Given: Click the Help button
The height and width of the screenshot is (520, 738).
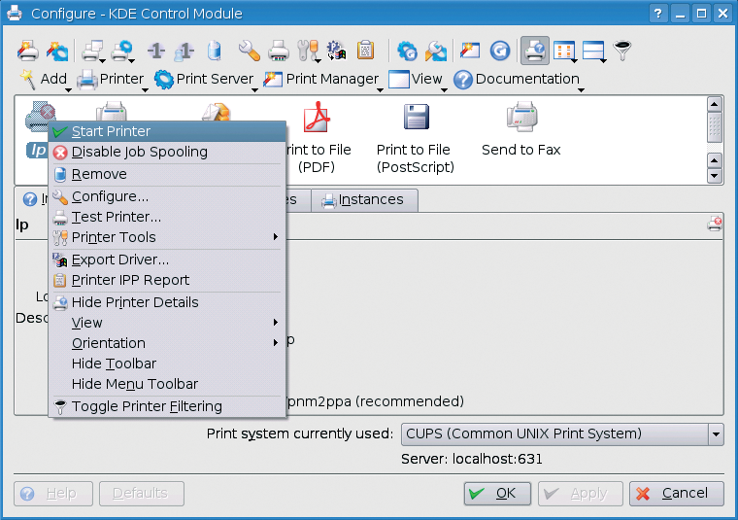Looking at the screenshot, I should click(53, 493).
